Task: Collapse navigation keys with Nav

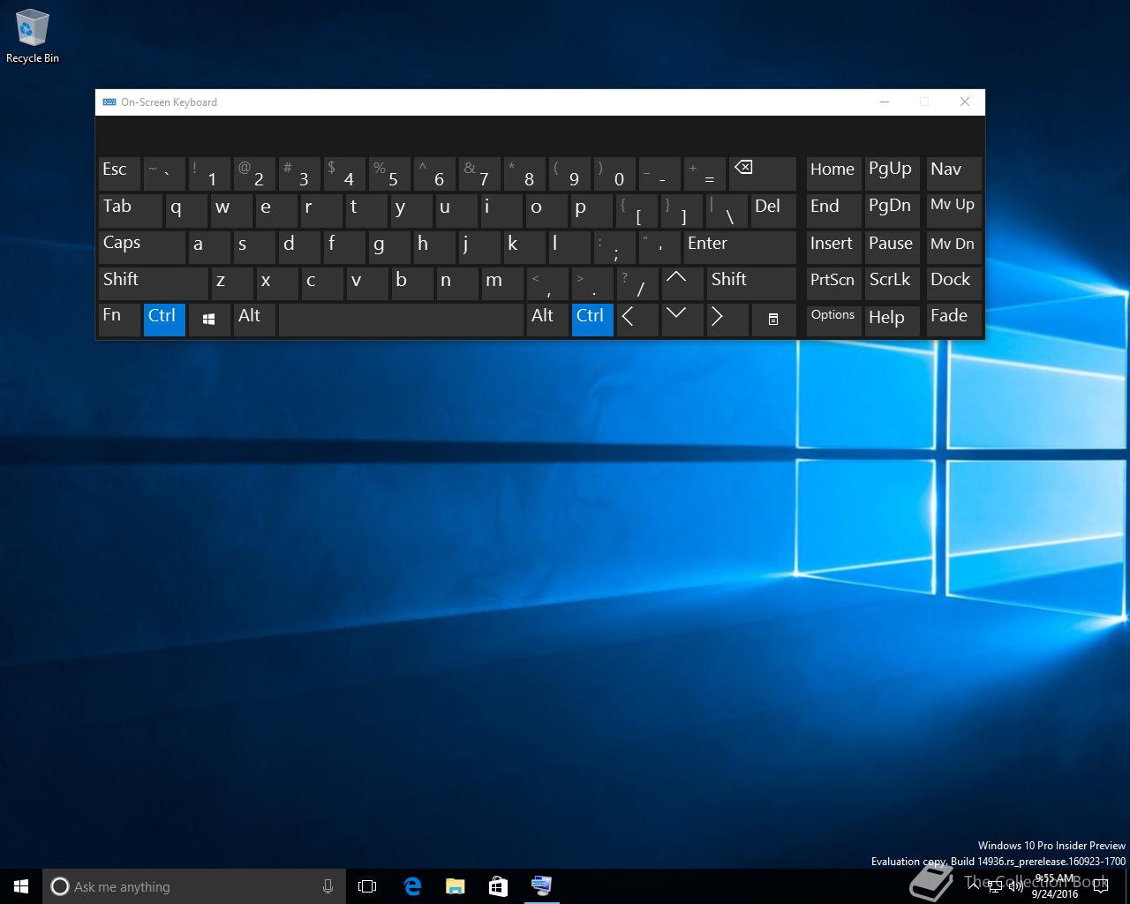Action: tap(954, 175)
